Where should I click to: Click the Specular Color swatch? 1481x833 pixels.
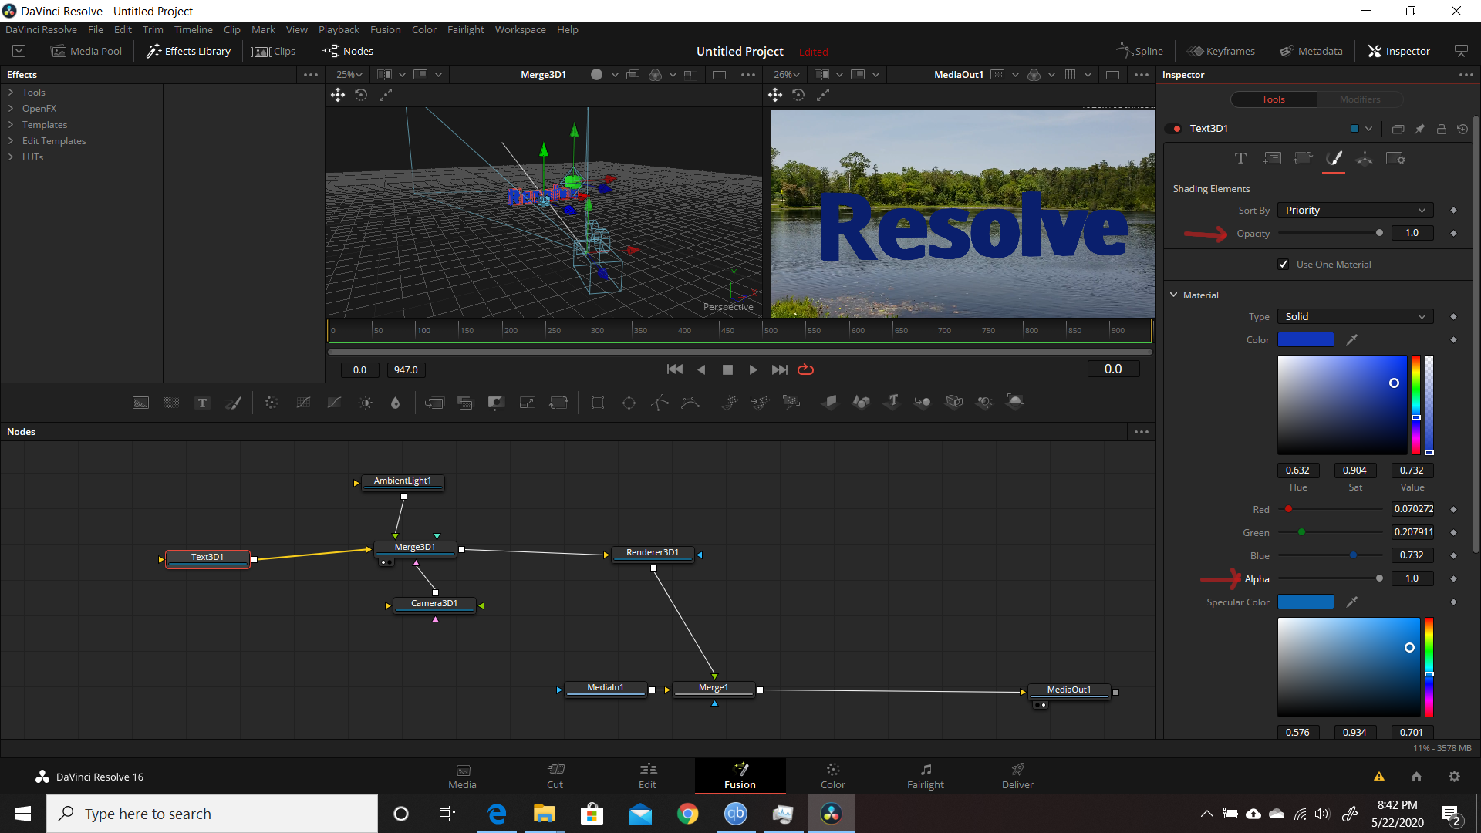[1305, 602]
